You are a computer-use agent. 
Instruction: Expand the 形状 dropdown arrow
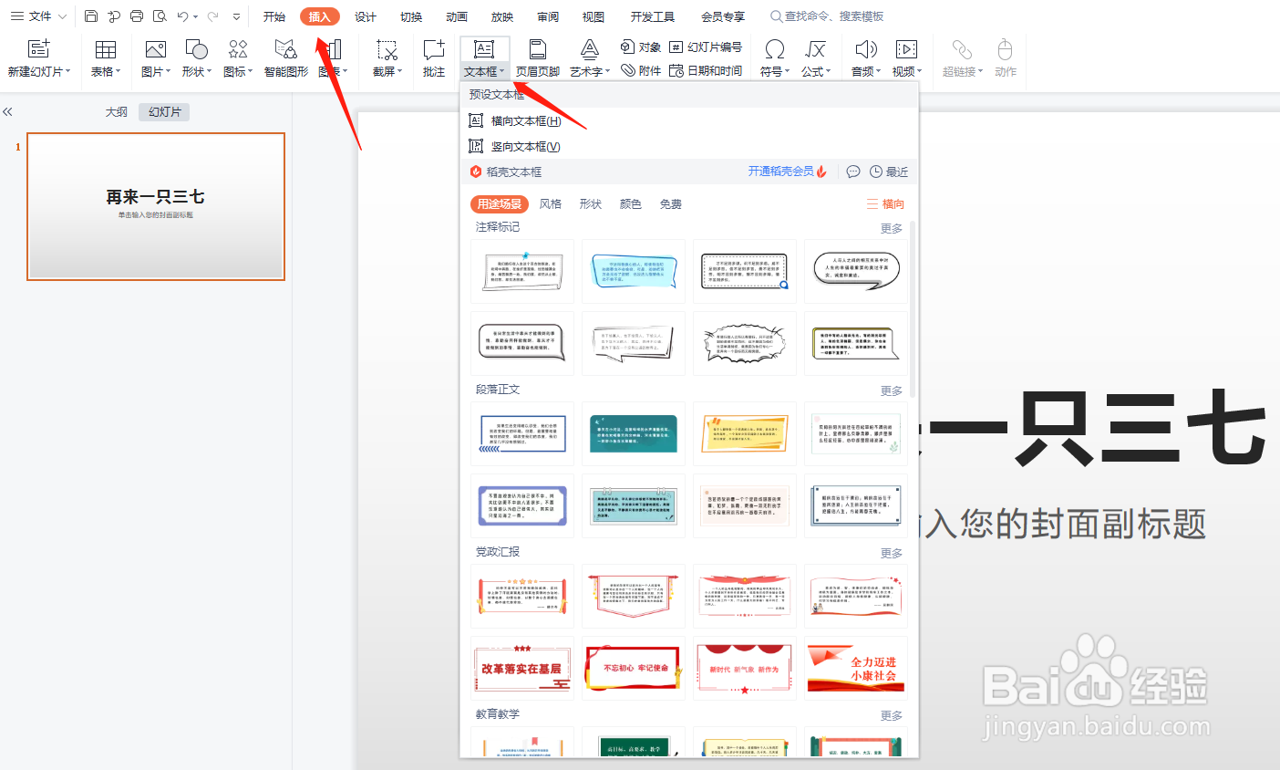pyautogui.click(x=209, y=71)
